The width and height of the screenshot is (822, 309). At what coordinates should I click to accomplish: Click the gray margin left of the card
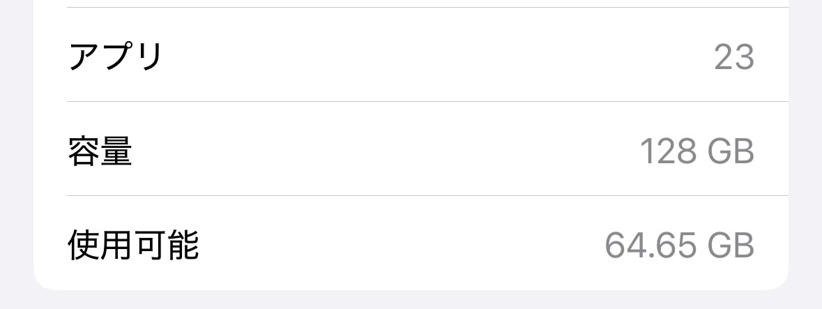pyautogui.click(x=17, y=147)
